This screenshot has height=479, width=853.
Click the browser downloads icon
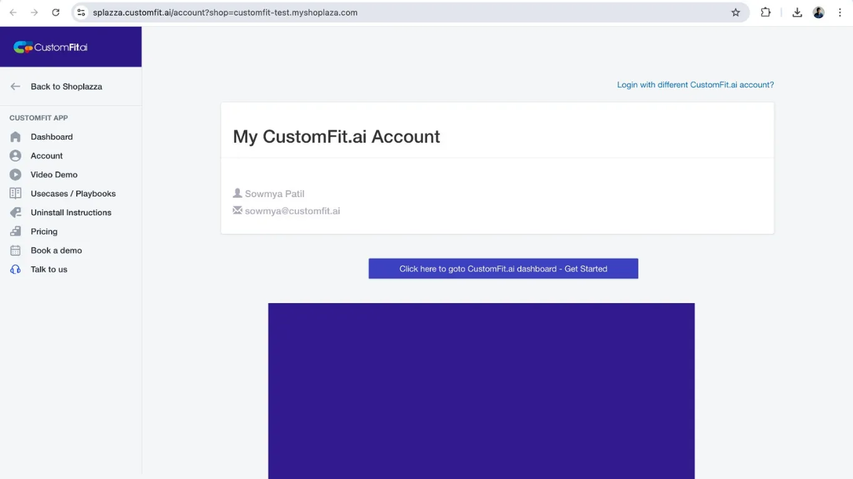point(797,12)
